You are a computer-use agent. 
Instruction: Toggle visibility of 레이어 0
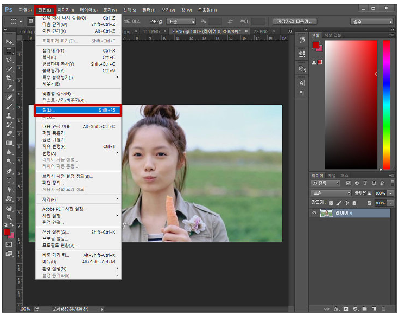[x=314, y=213]
